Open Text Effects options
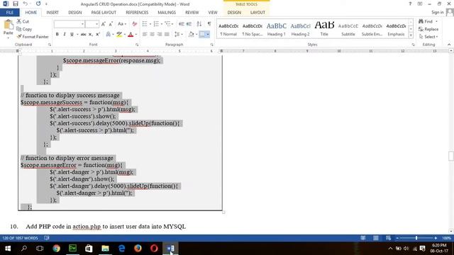 [x=109, y=35]
